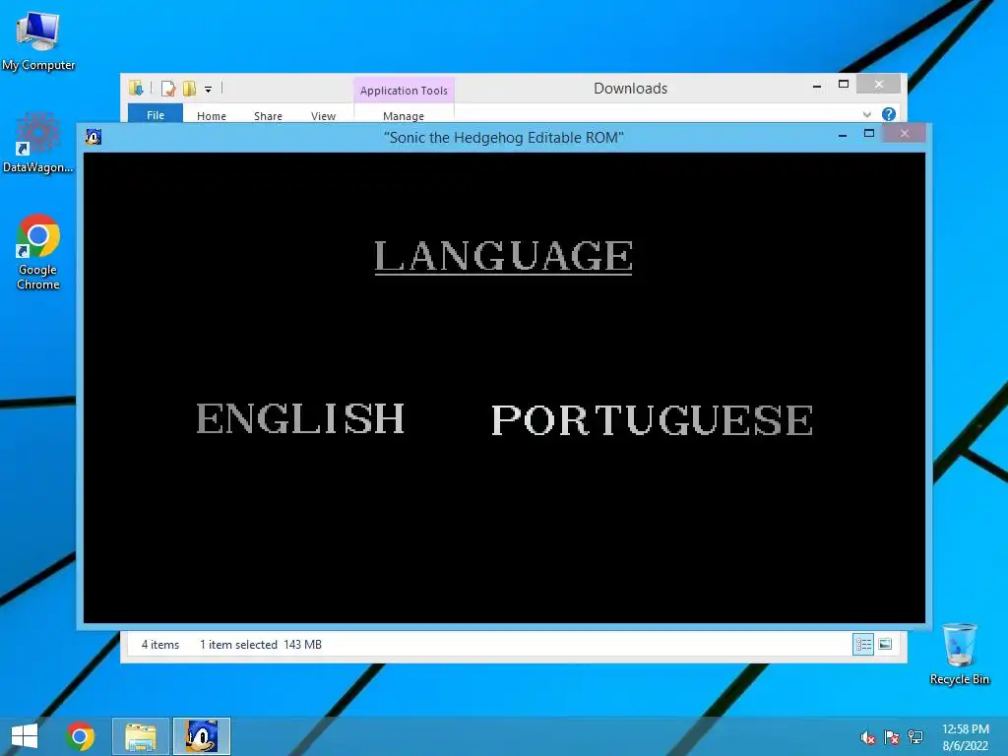Click the Application Tools contextual tab header
The height and width of the screenshot is (756, 1008).
404,91
